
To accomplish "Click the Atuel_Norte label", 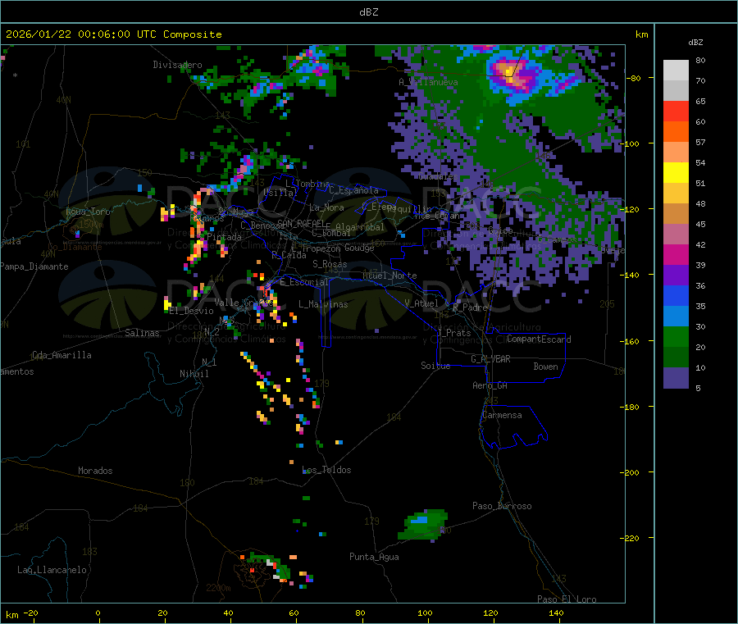I will [x=389, y=276].
